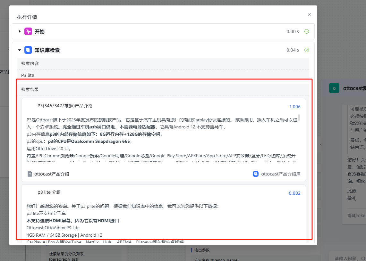This screenshot has width=366, height=261.
Task: Expand the 开始 step arrow
Action: coord(20,31)
